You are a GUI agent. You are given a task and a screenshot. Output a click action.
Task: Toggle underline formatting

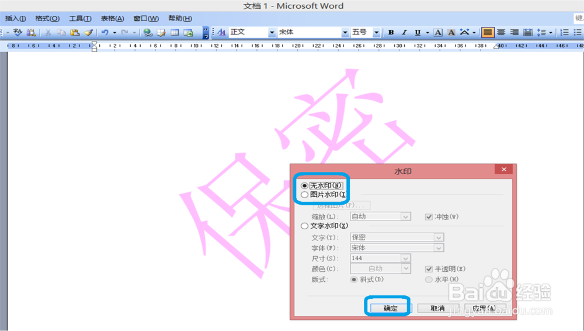418,33
